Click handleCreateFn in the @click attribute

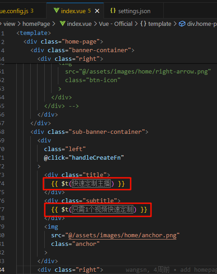pyautogui.click(x=96, y=158)
